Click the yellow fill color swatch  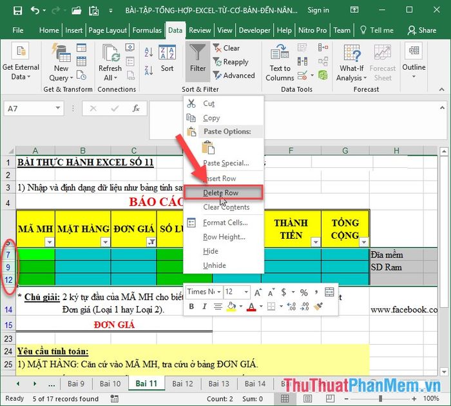click(230, 307)
